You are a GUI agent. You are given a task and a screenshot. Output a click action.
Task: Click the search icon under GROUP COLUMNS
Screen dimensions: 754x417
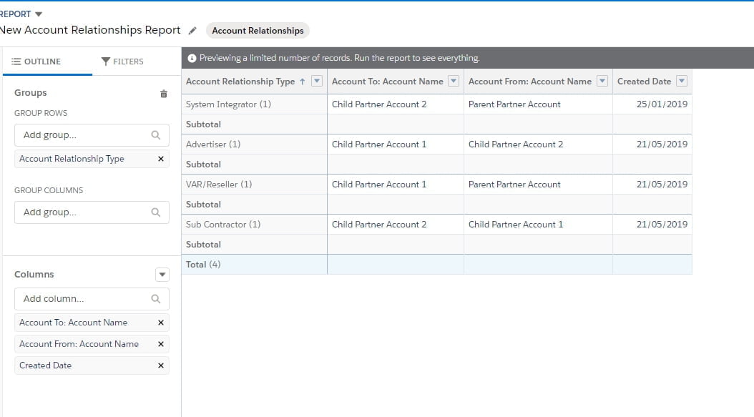(x=158, y=212)
